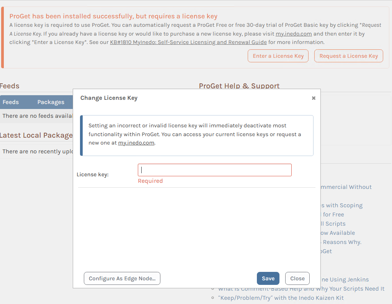Click the Feeds section heading
The image size is (392, 304).
pos(10,86)
